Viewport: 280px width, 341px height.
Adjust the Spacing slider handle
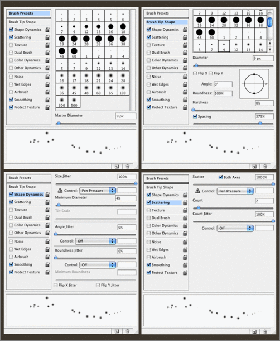[x=260, y=124]
